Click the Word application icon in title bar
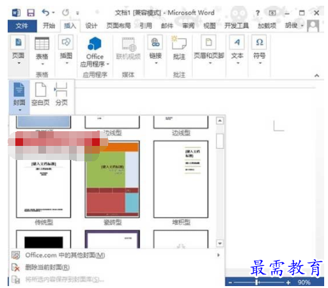 (x=16, y=13)
